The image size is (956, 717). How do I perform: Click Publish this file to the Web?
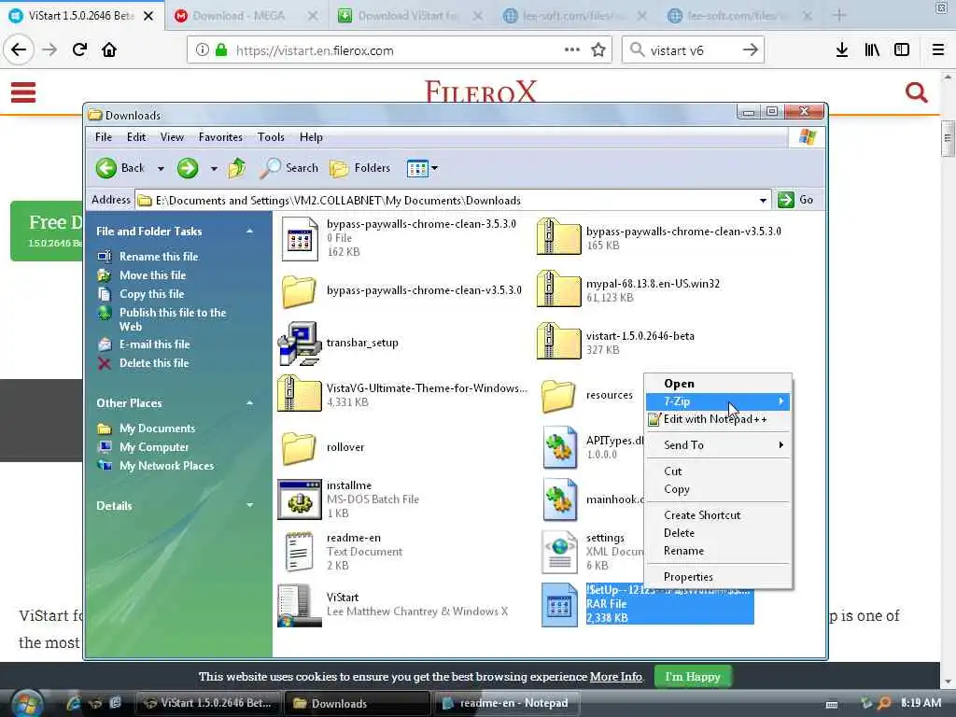coord(173,319)
